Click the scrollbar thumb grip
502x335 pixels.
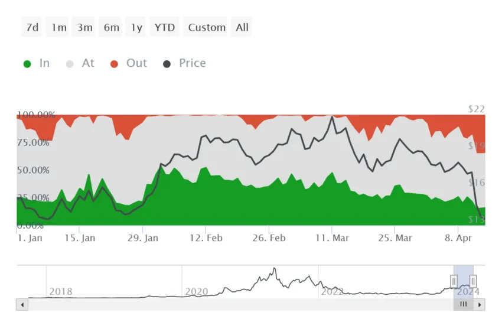(463, 304)
